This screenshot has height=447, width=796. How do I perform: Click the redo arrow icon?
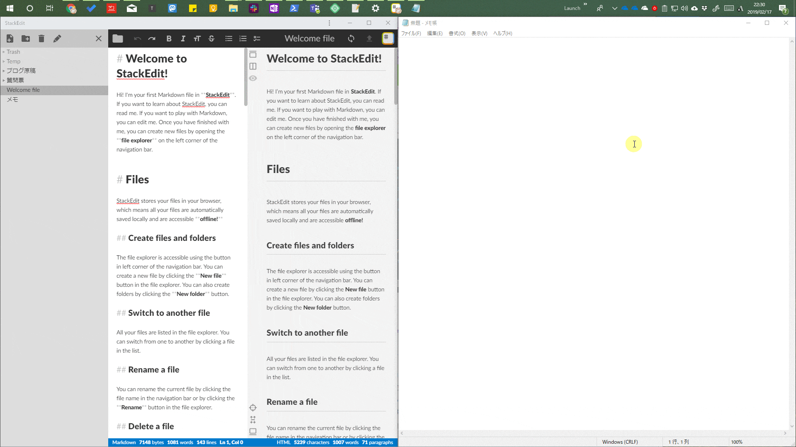point(152,38)
